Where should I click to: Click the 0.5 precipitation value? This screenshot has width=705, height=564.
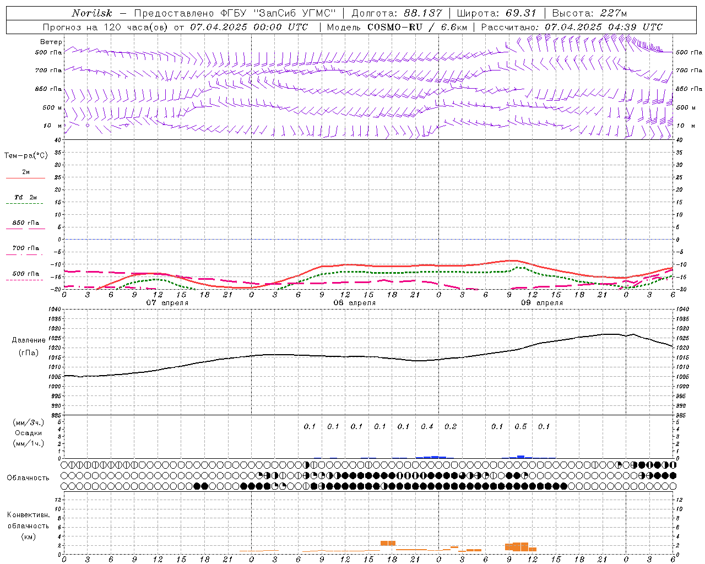pos(520,426)
